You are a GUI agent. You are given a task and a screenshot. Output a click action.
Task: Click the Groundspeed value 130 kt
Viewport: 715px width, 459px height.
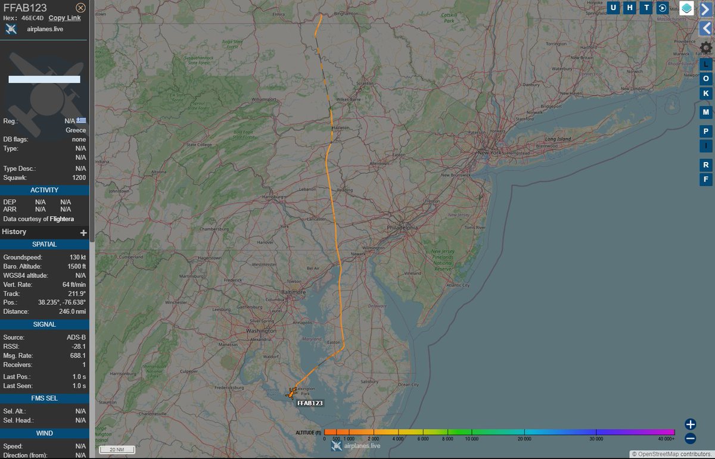(77, 257)
